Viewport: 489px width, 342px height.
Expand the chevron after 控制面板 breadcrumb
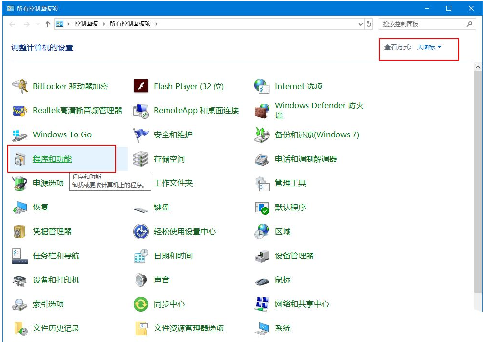pos(104,24)
